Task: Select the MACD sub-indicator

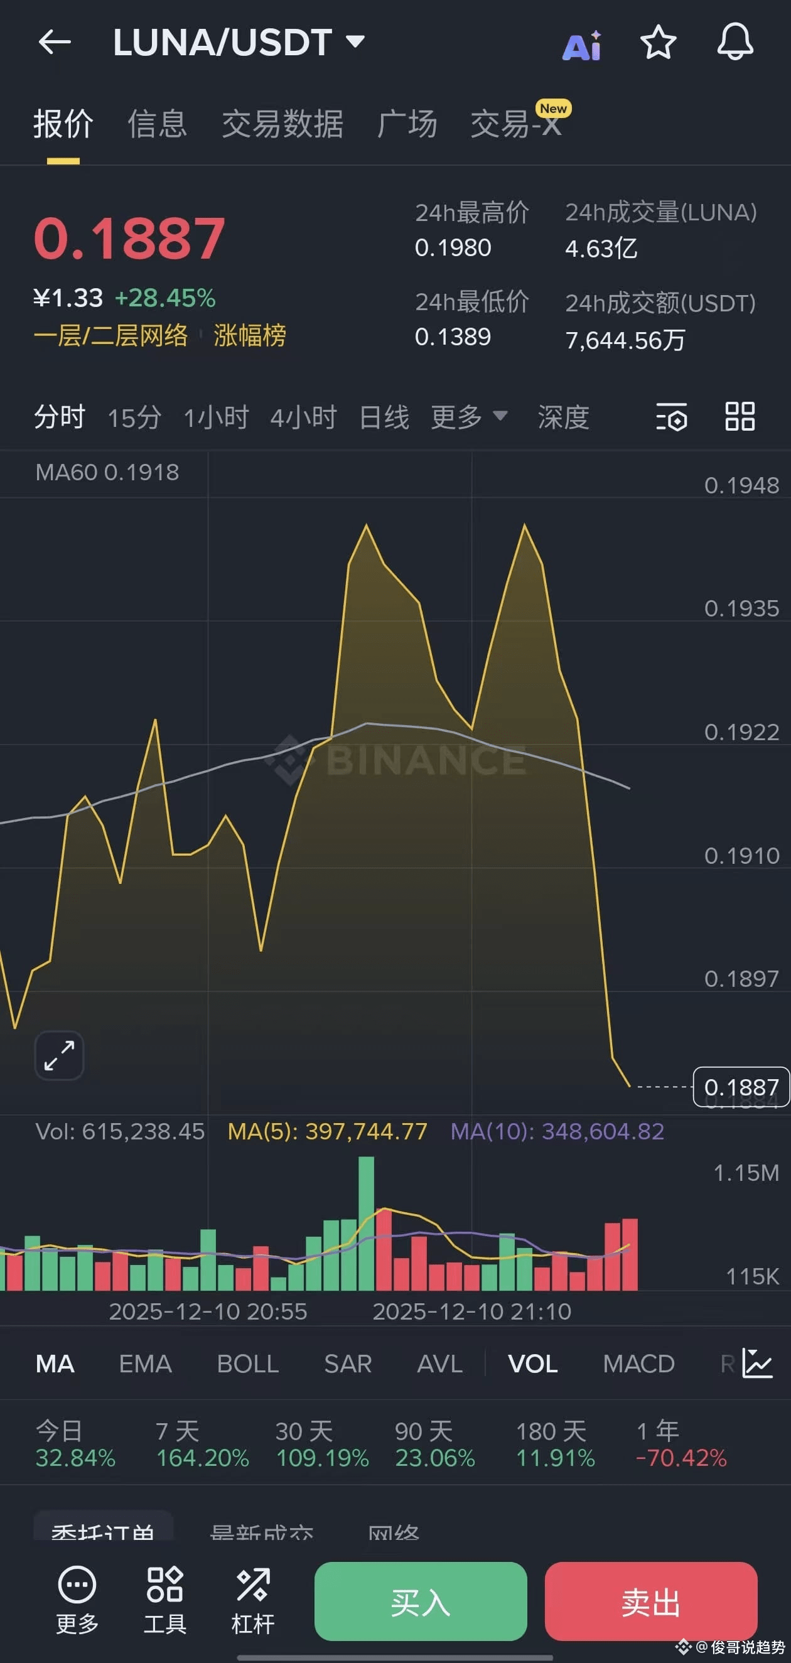Action: coord(638,1364)
